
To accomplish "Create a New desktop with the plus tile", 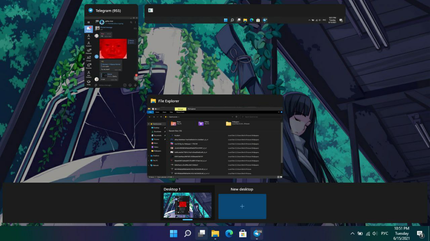I will [242, 206].
